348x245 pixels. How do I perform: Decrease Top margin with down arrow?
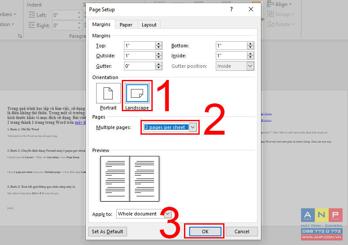158,47
